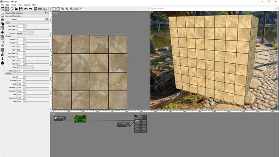Viewport: 279px width, 157px height.
Task: Select the dark circle icon in left sidebar
Action: tap(3, 32)
